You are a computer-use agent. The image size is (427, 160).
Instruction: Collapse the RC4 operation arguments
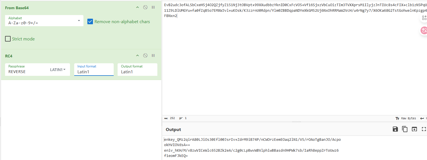coord(137,56)
